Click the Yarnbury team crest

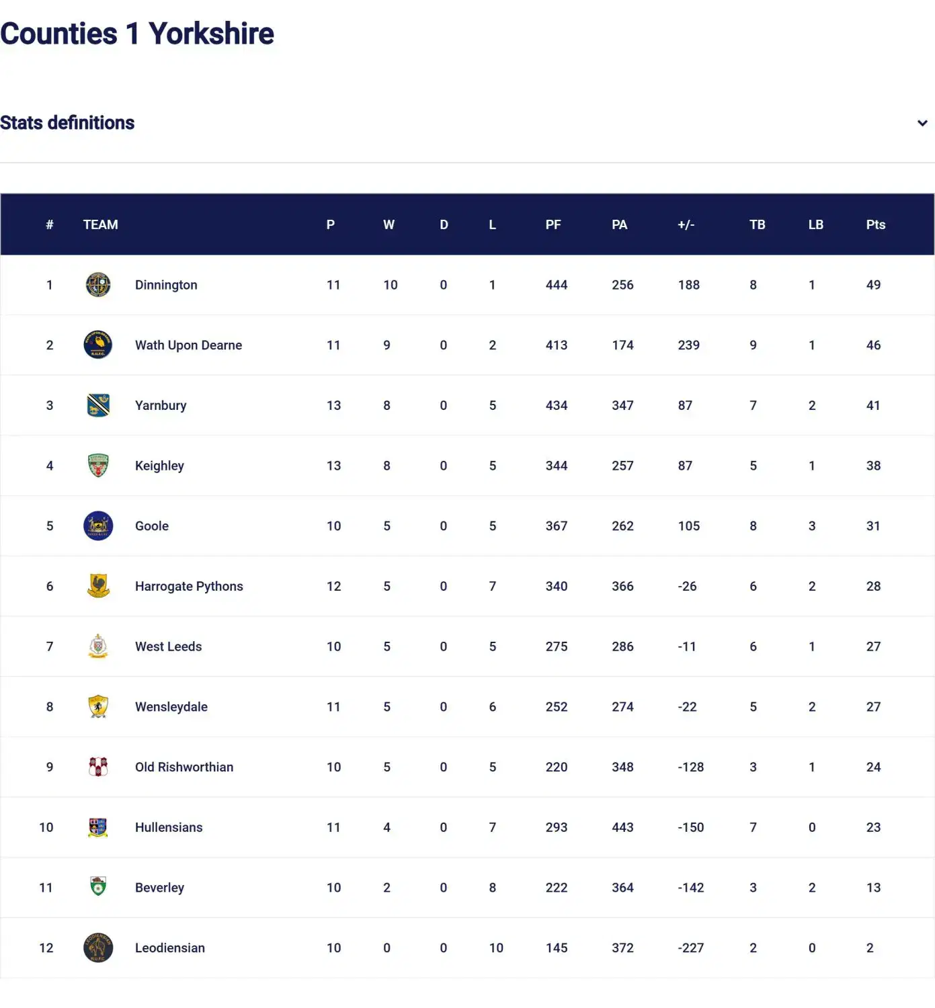[x=98, y=405]
